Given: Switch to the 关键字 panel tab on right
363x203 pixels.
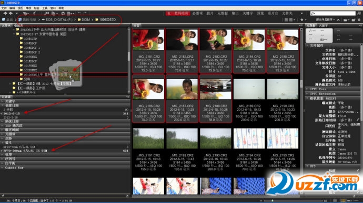Looking at the screenshot, I should 324,25.
